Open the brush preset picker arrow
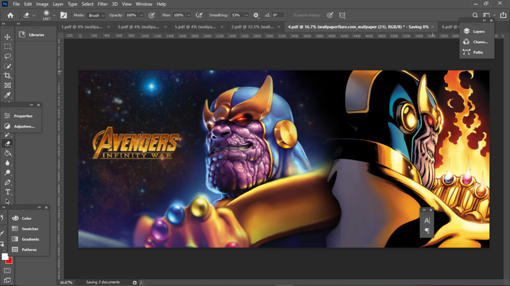 point(54,15)
